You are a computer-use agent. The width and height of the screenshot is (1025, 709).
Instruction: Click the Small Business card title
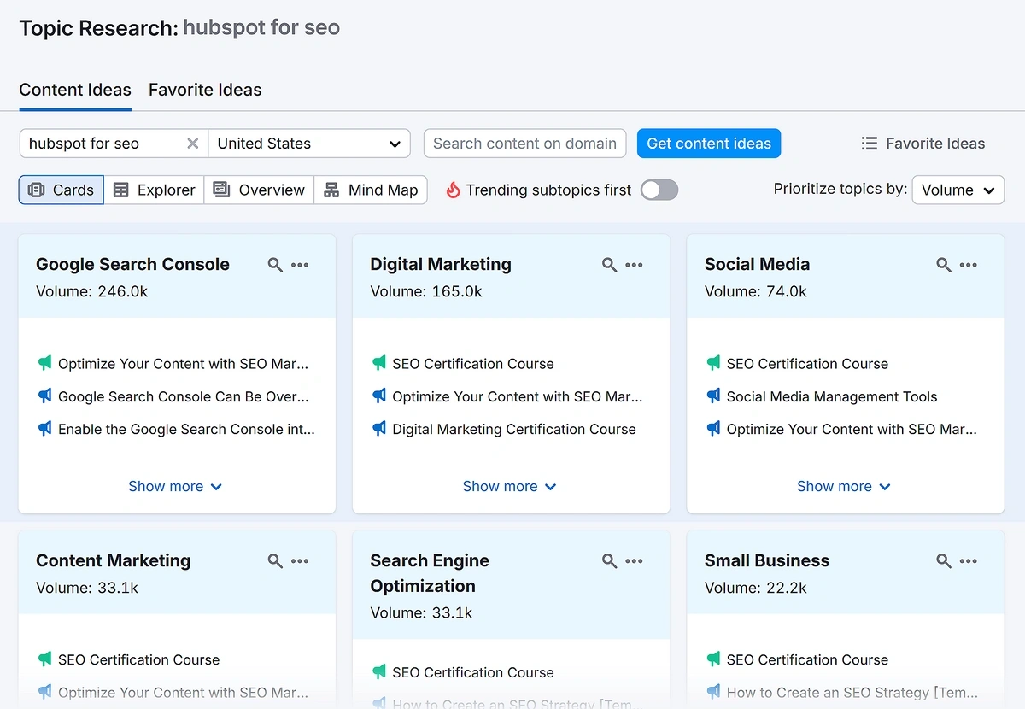tap(767, 560)
